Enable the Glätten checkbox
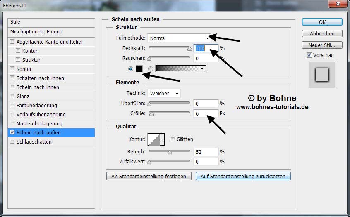 [x=173, y=139]
